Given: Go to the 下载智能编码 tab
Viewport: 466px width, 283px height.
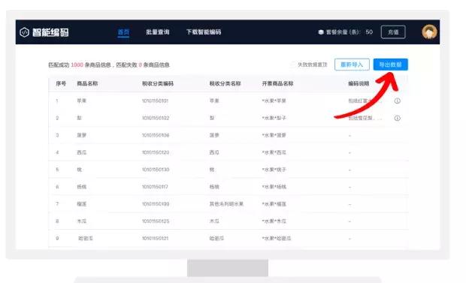Looking at the screenshot, I should click(x=204, y=32).
